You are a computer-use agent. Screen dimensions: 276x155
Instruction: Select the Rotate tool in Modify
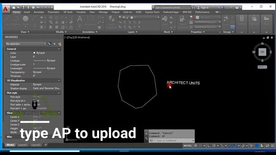[56, 18]
